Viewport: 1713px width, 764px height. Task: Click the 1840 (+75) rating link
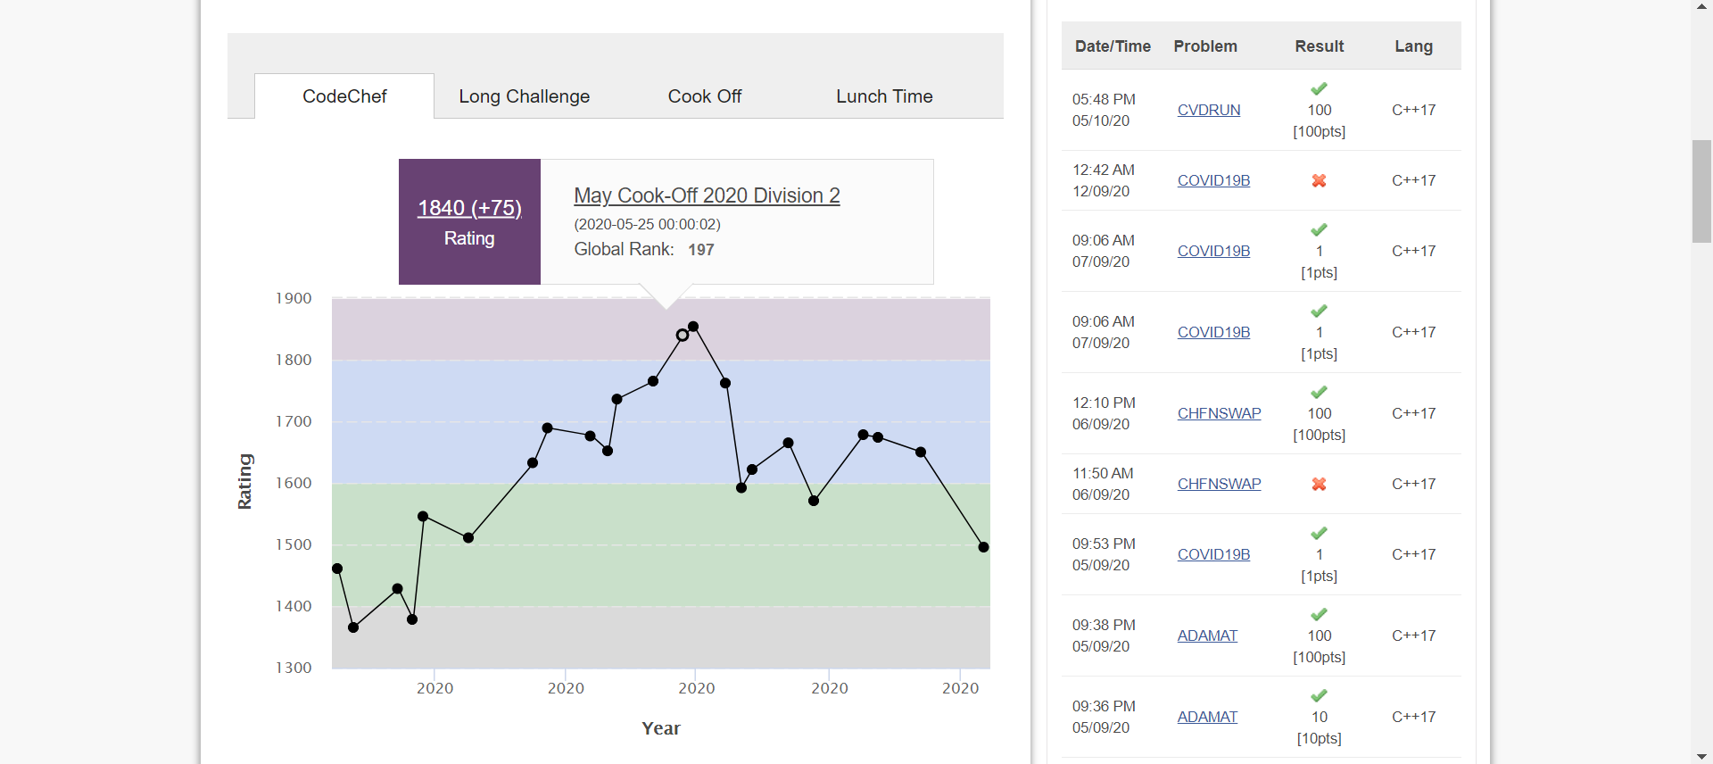(x=469, y=208)
